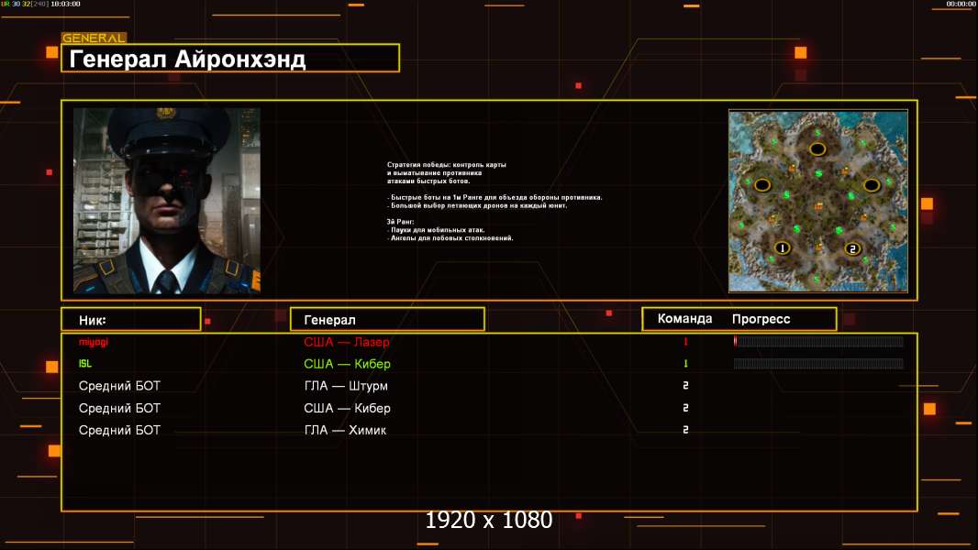978x550 pixels.
Task: Click the strategy line Стратегия победы
Action: (447, 165)
